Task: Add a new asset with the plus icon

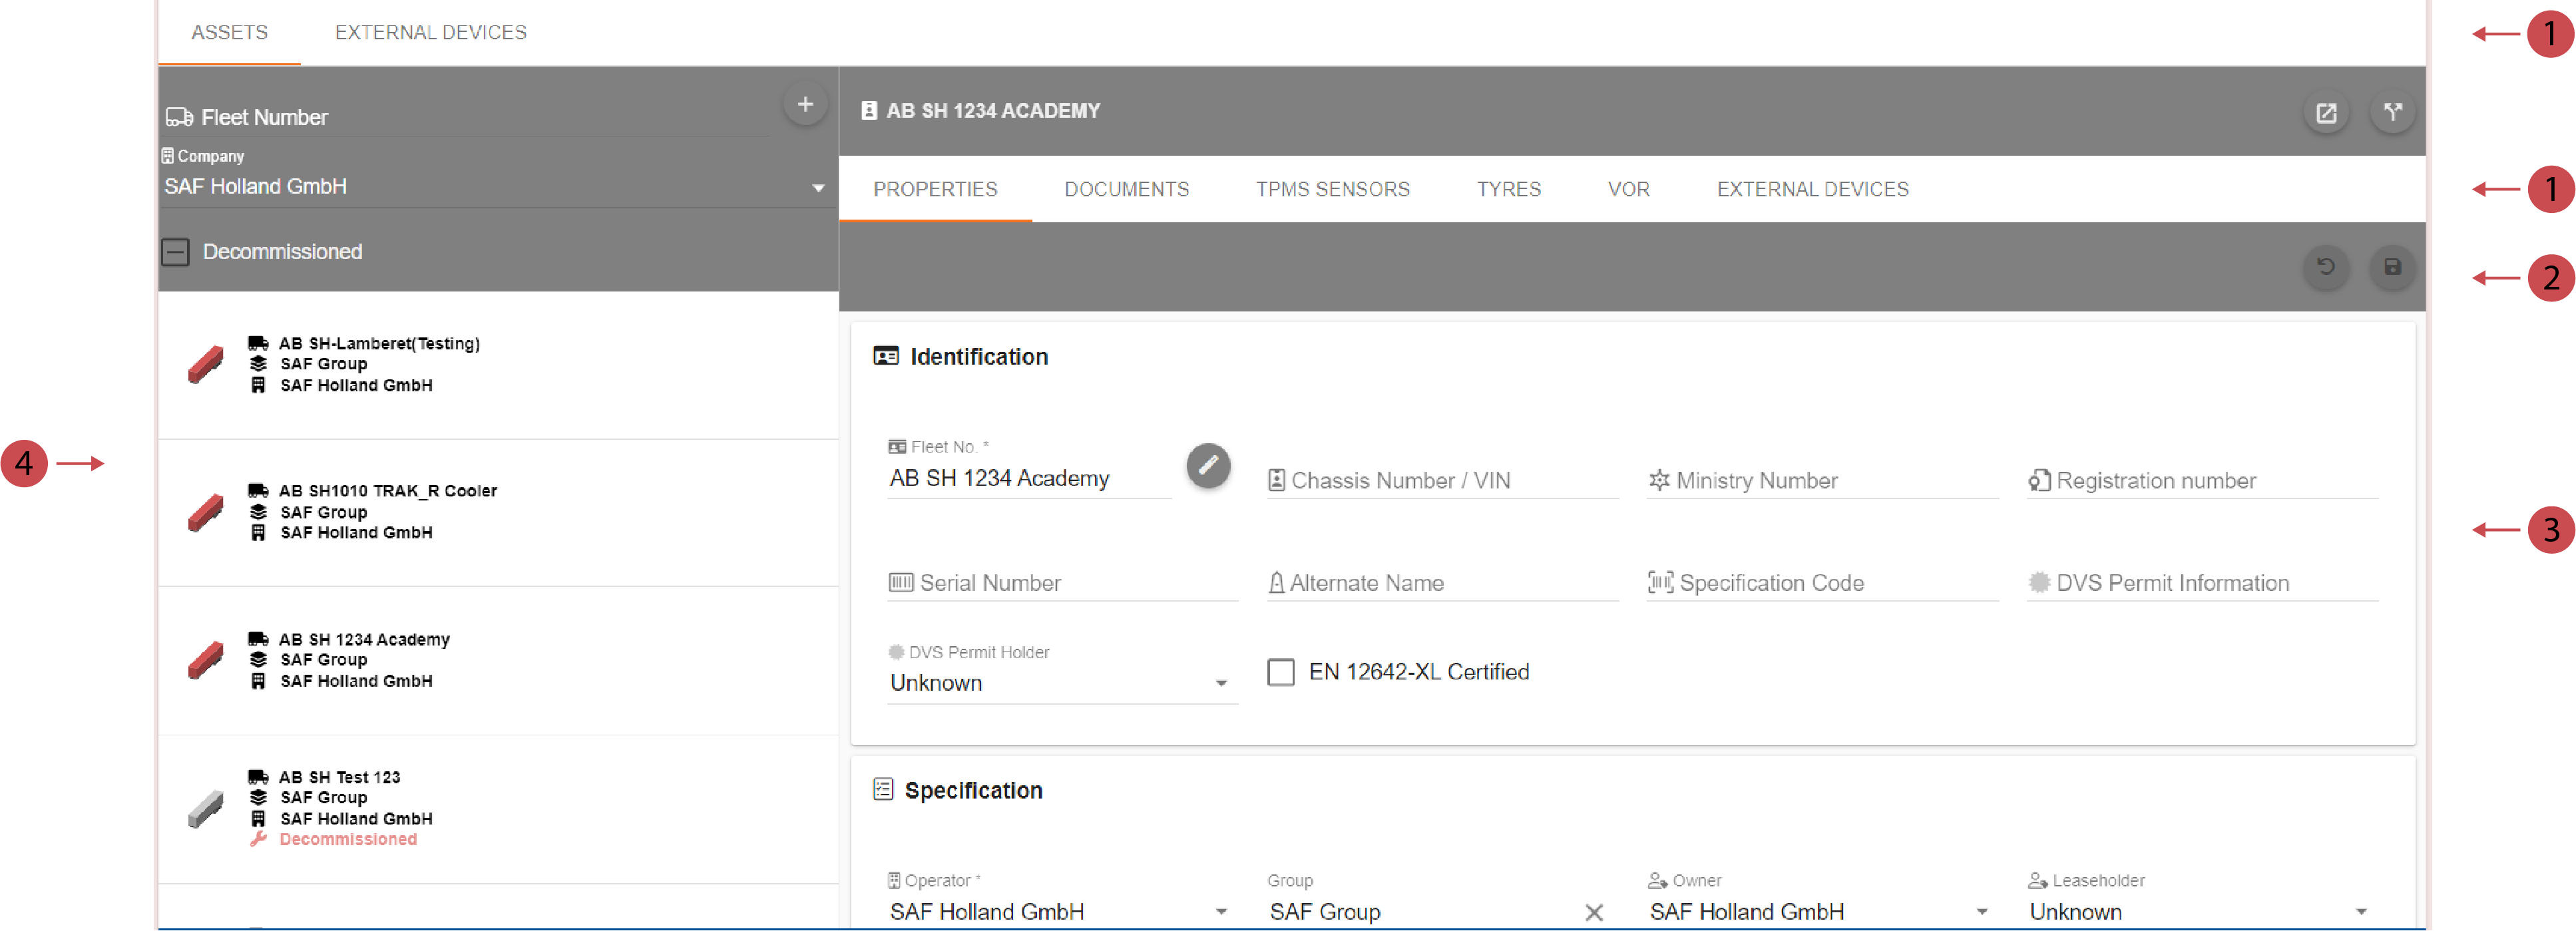Action: 805,102
